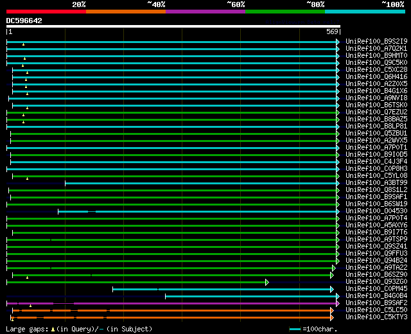Click the UniRef100_Q93ZG0 label
The height and width of the screenshot is (334, 411).
376,282
